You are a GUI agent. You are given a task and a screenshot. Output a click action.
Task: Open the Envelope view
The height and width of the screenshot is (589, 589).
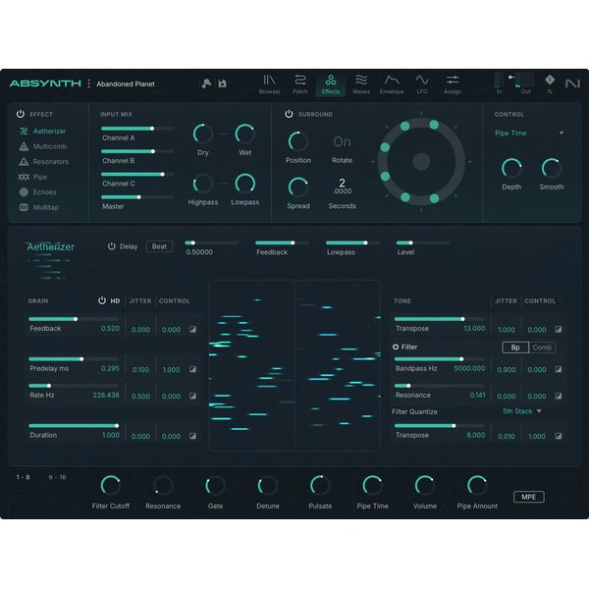(392, 84)
